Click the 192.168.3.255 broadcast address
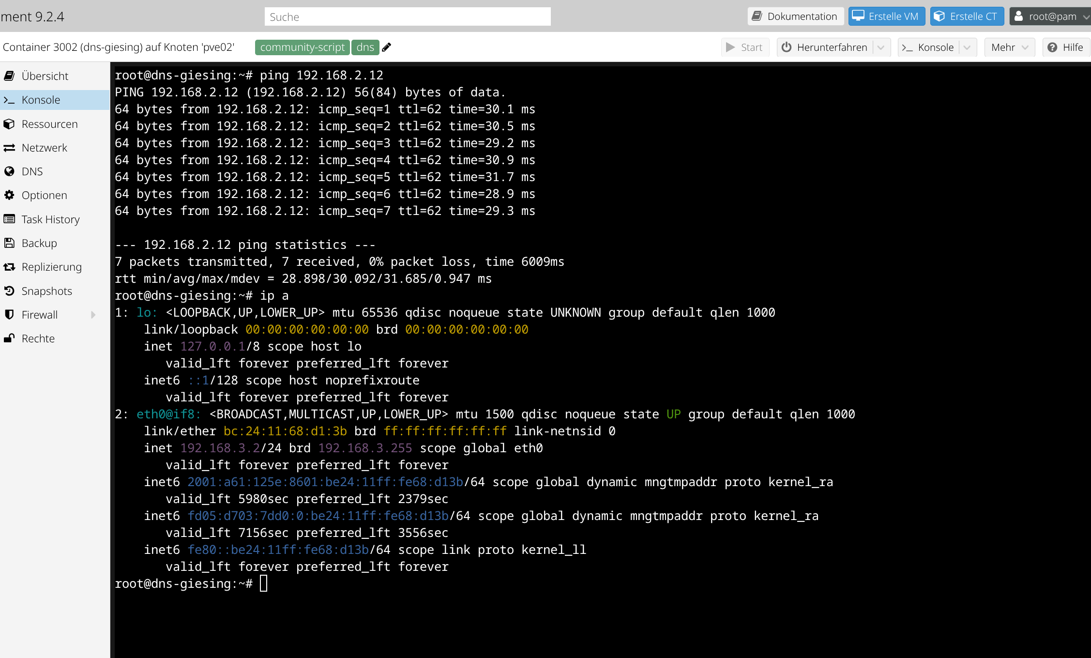The width and height of the screenshot is (1091, 658). (365, 448)
